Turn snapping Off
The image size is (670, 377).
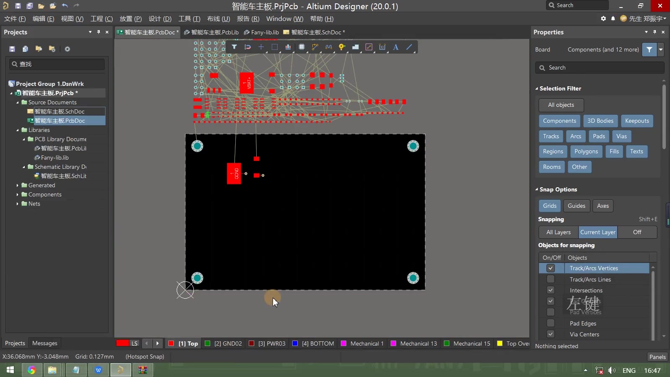pyautogui.click(x=637, y=232)
